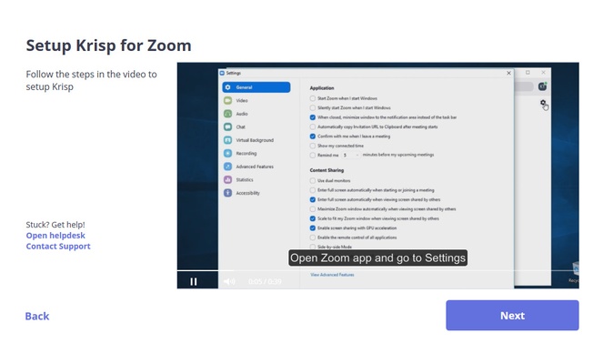This screenshot has height=364, width=613.
Task: Enable Use dual monitors checkbox
Action: [312, 180]
